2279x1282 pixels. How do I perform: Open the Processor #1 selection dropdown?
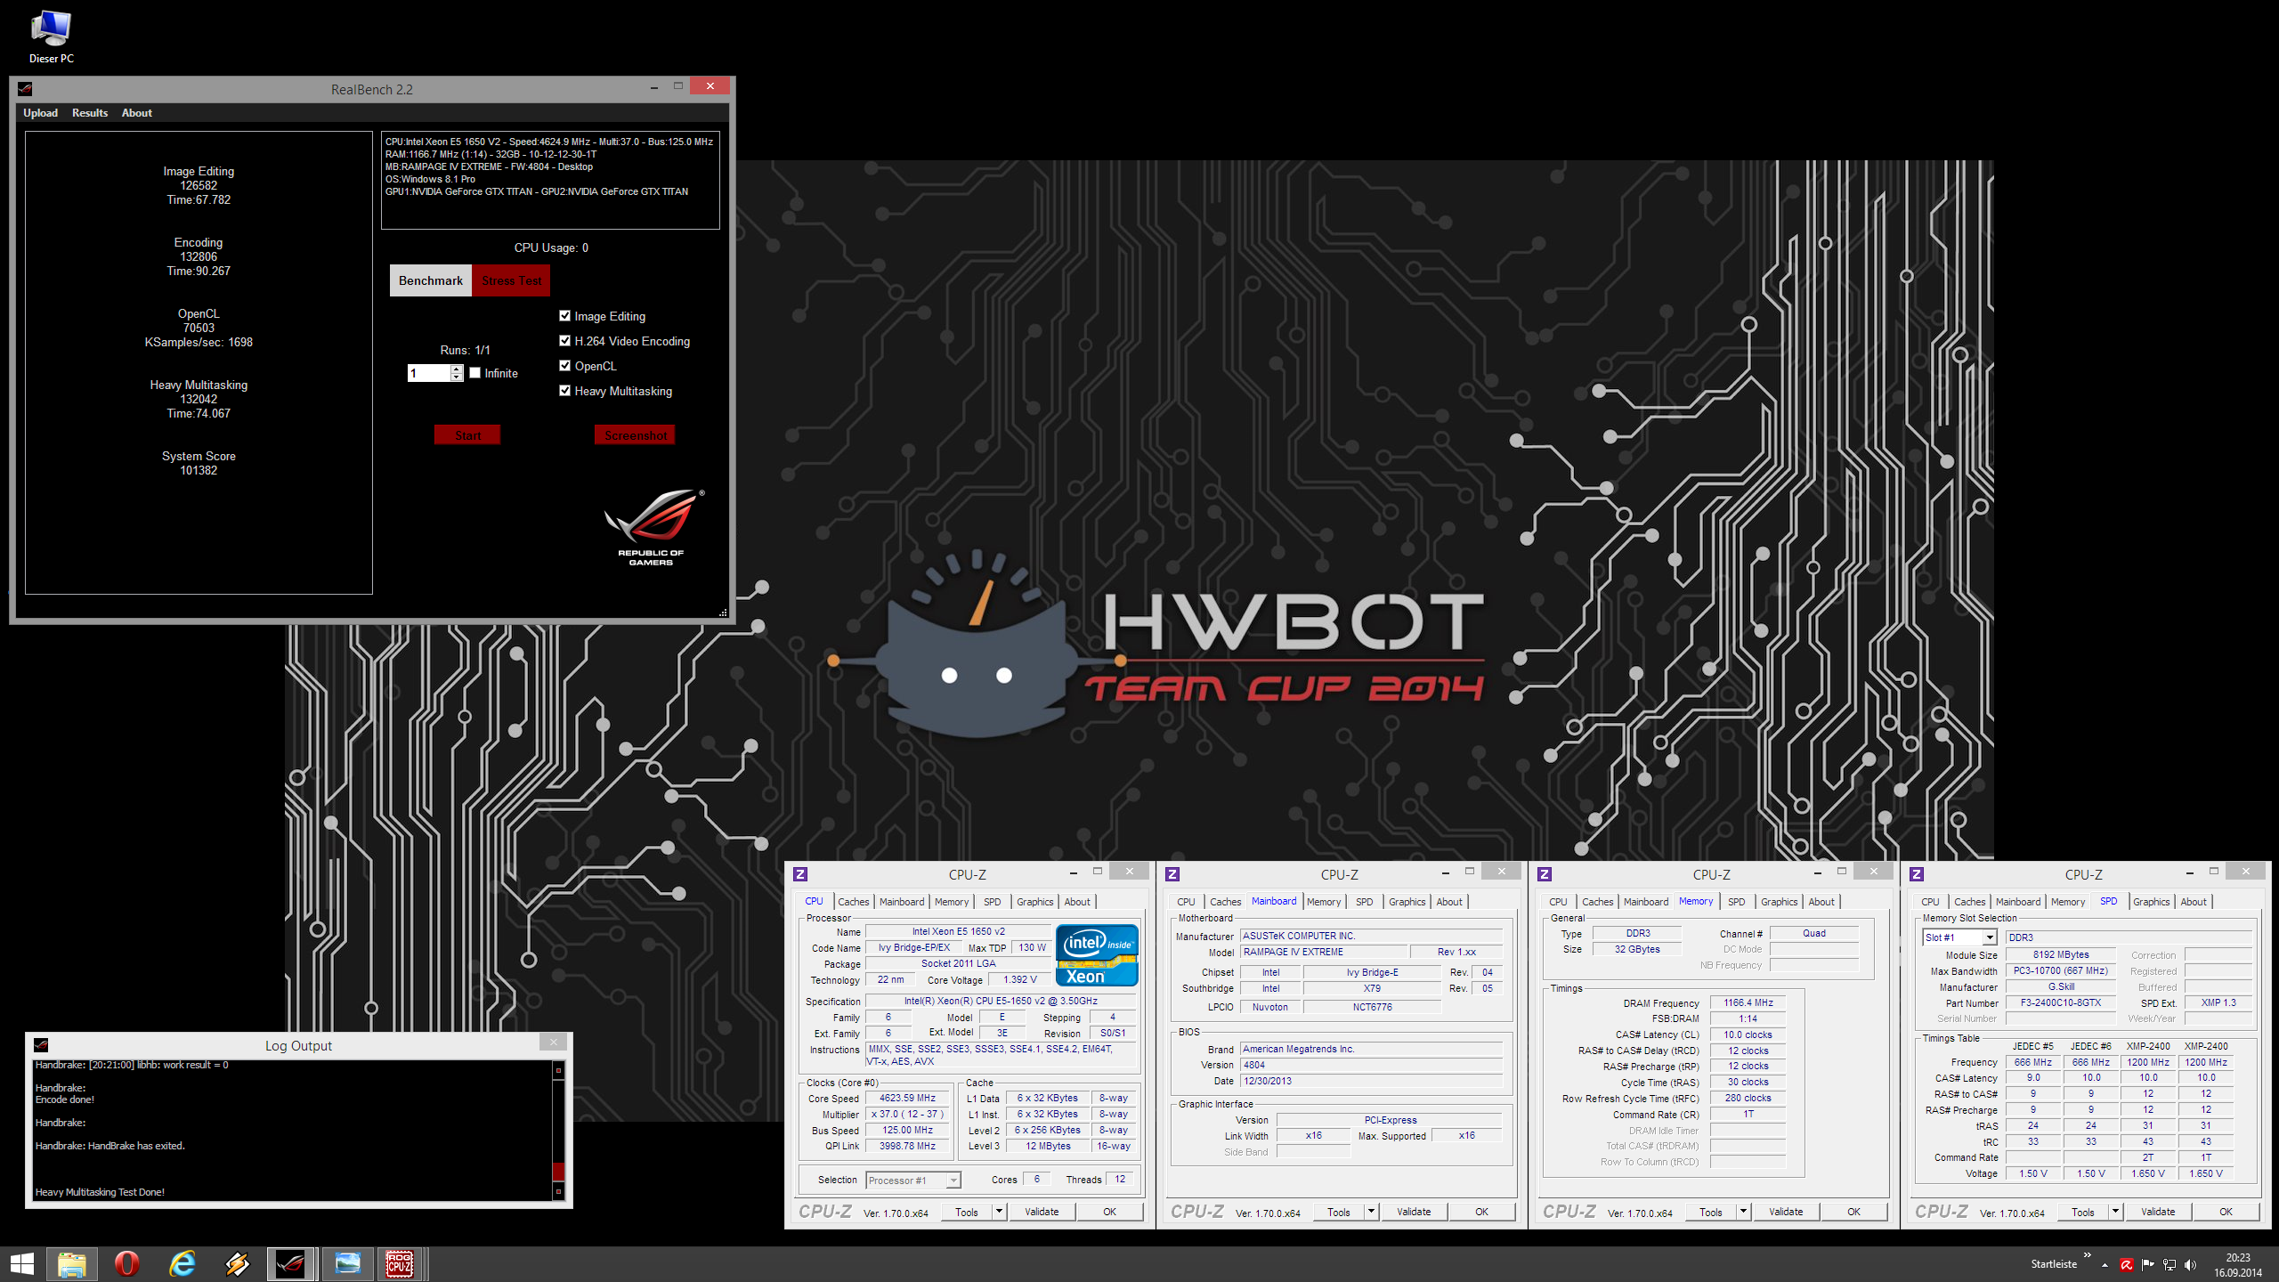[953, 1181]
